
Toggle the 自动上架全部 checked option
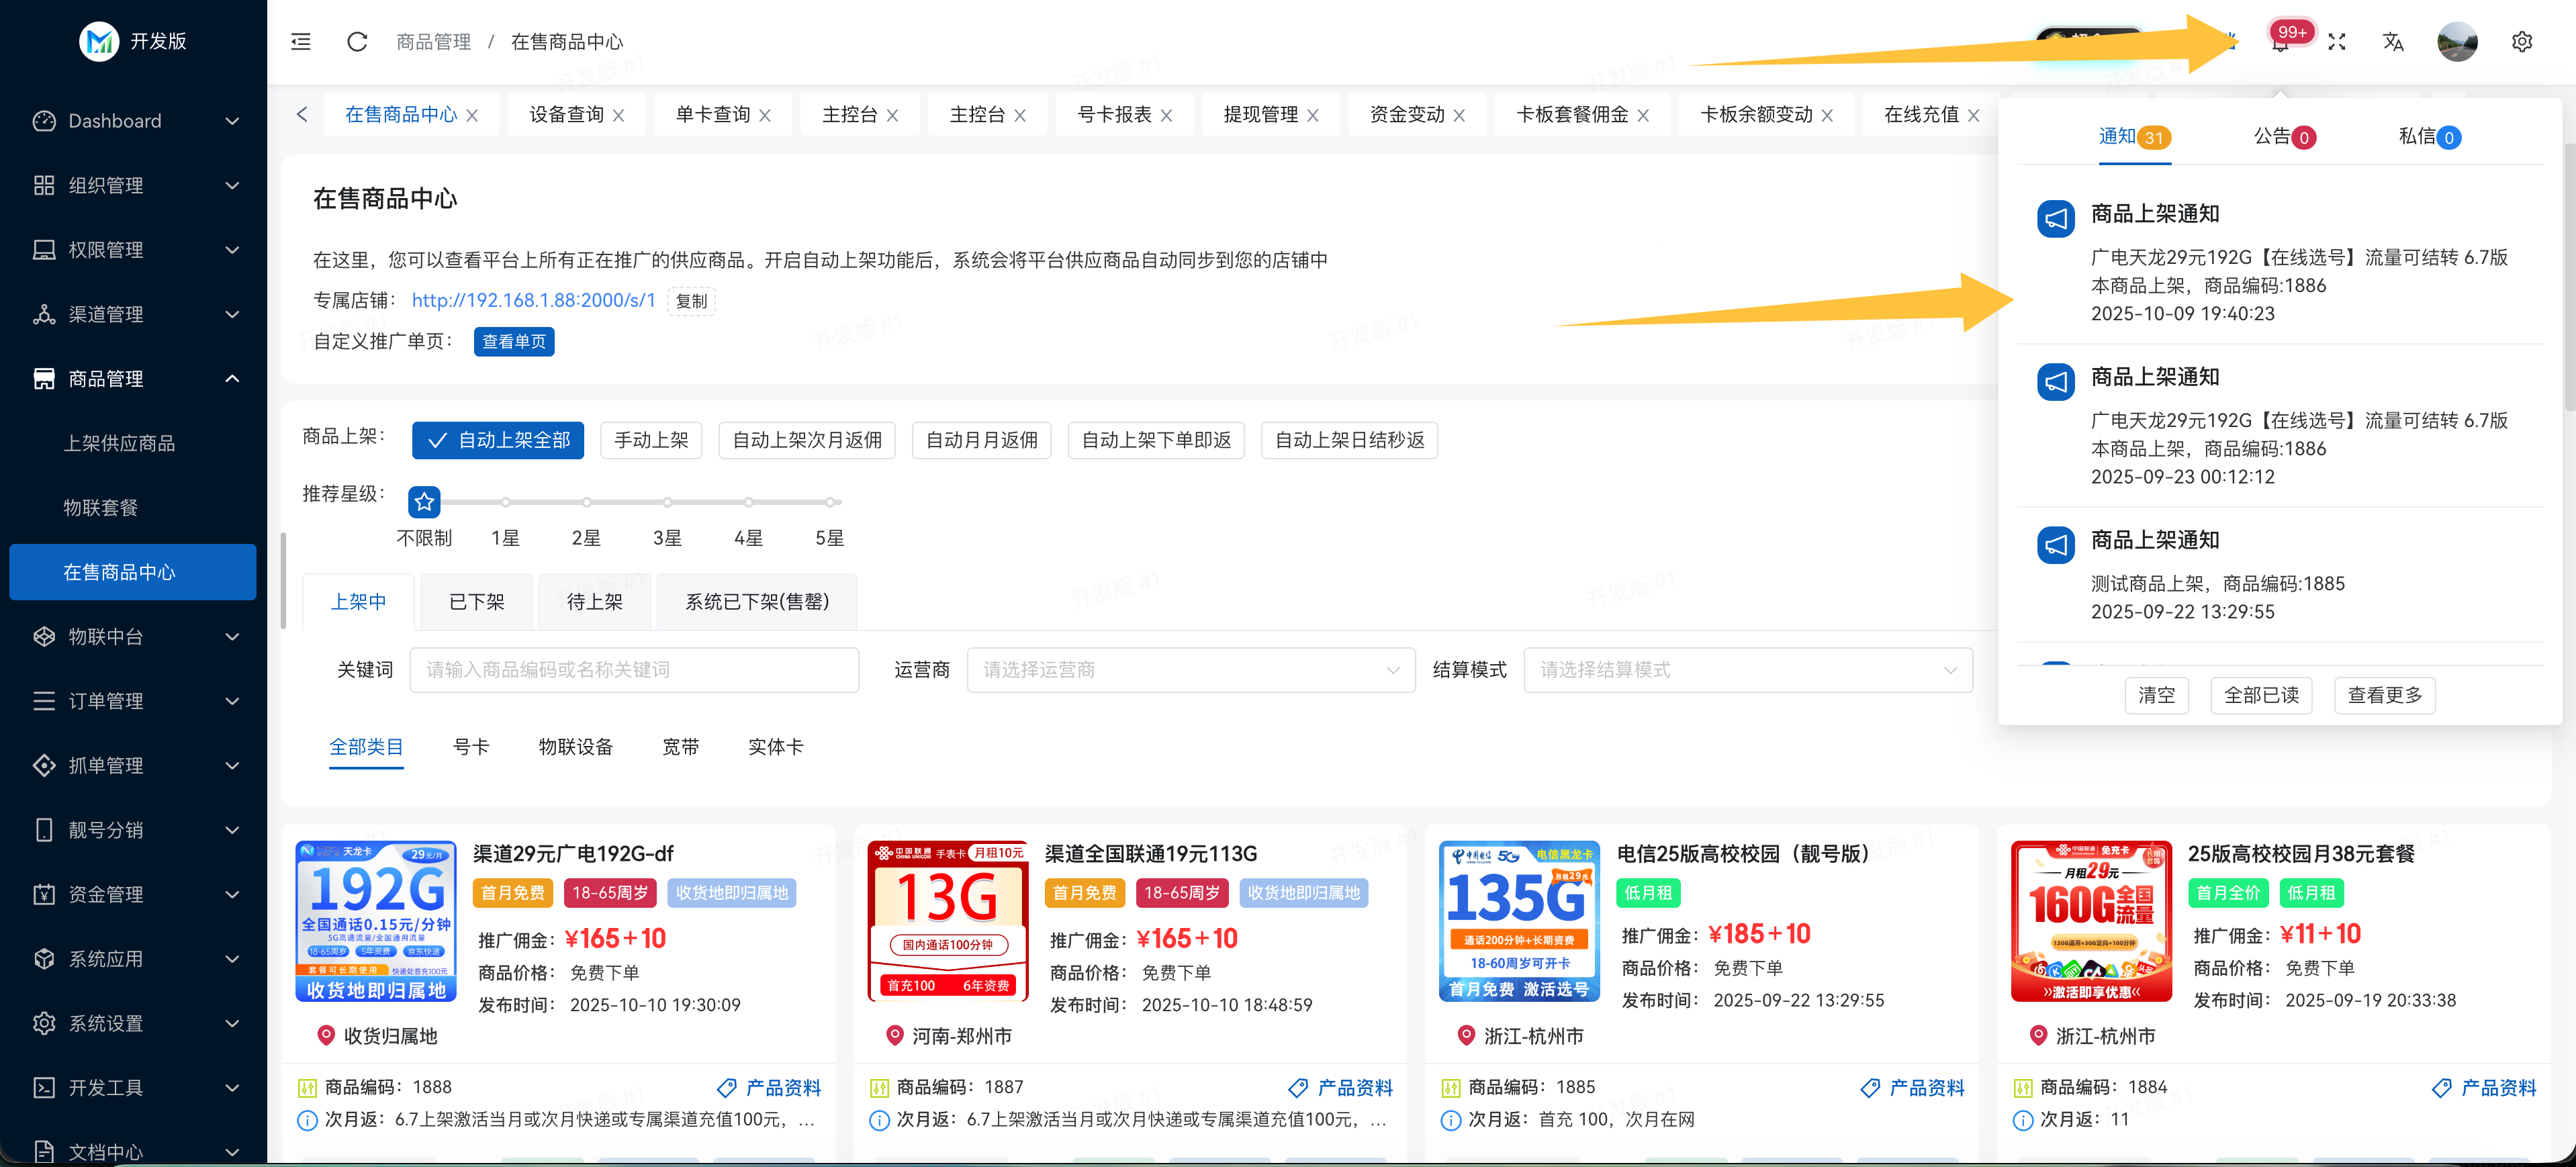498,440
